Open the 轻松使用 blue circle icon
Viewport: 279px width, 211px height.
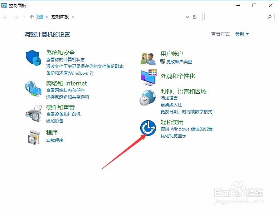pyautogui.click(x=148, y=128)
